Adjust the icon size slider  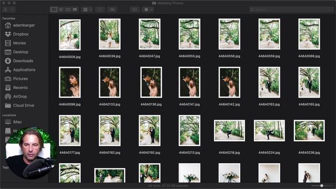(x=321, y=185)
